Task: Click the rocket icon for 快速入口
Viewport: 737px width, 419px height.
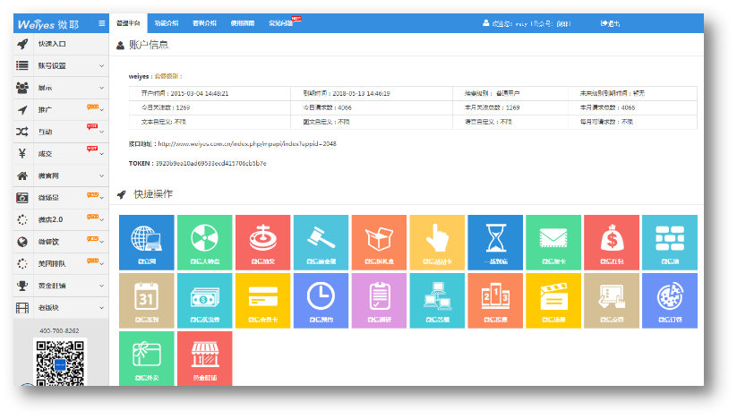Action: click(22, 44)
